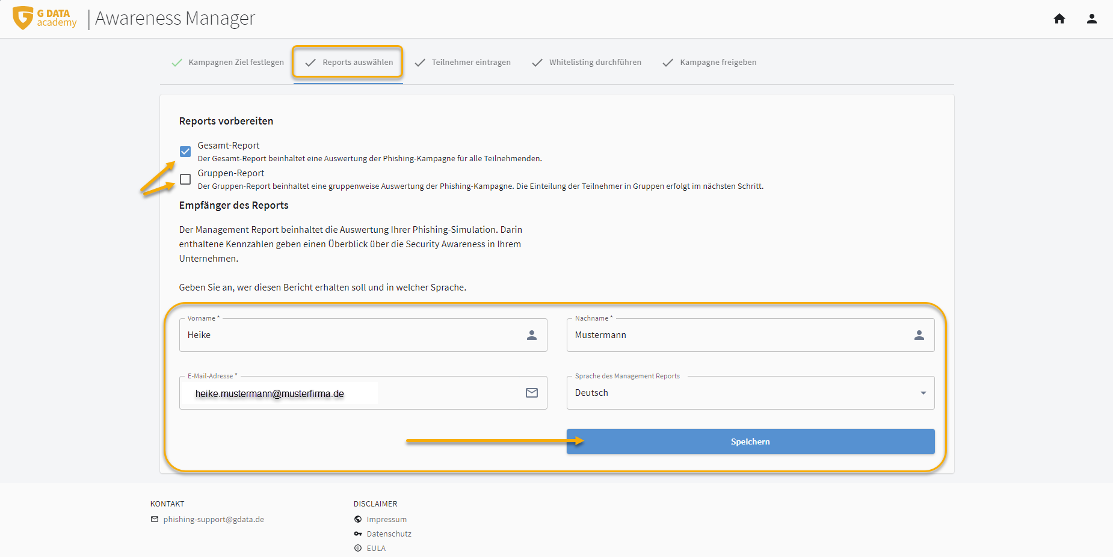The image size is (1113, 557).
Task: Click the EULA footer link
Action: tap(376, 548)
